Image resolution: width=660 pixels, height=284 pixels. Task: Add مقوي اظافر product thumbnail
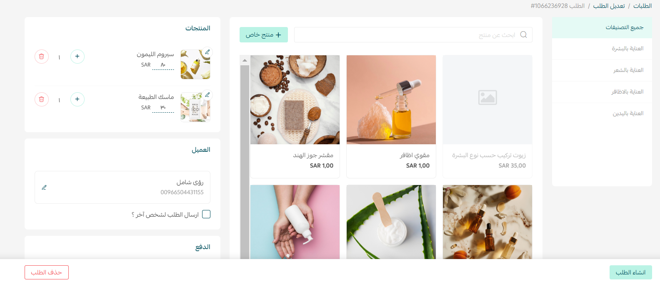391,100
